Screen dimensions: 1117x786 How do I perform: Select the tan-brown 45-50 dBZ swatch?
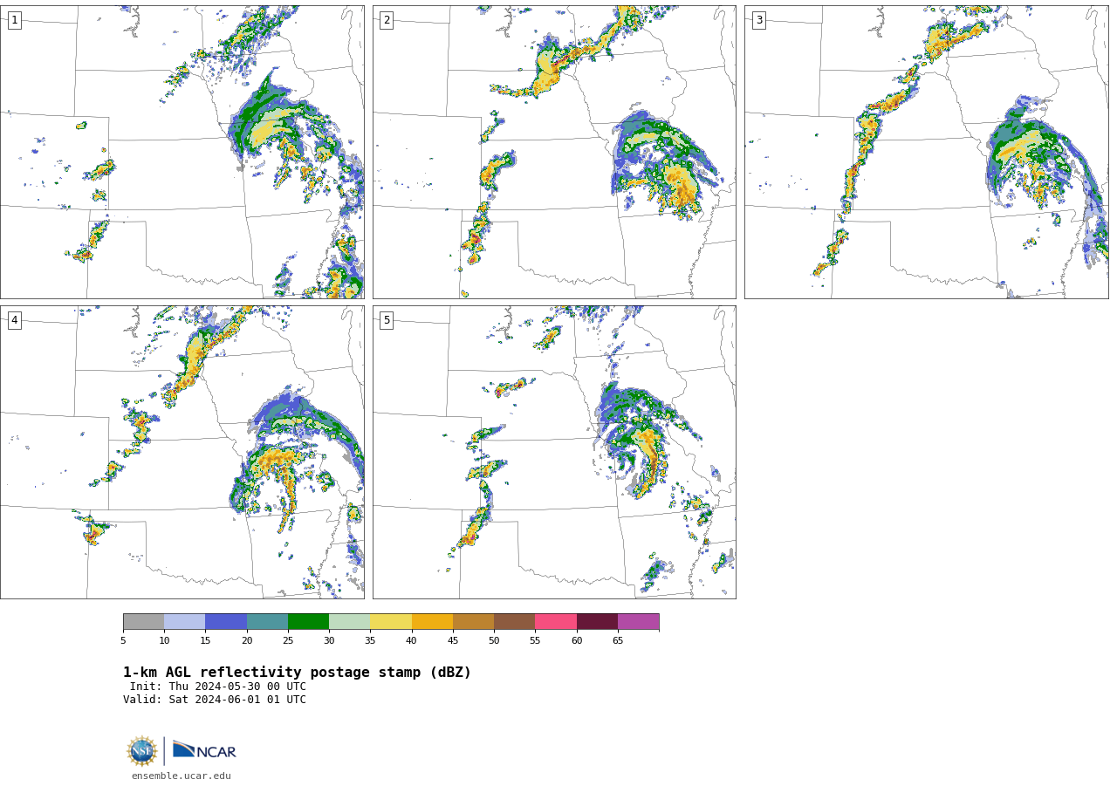tap(473, 621)
